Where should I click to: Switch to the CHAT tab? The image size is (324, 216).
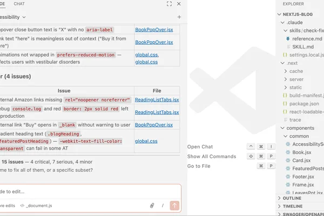coord(19,4)
